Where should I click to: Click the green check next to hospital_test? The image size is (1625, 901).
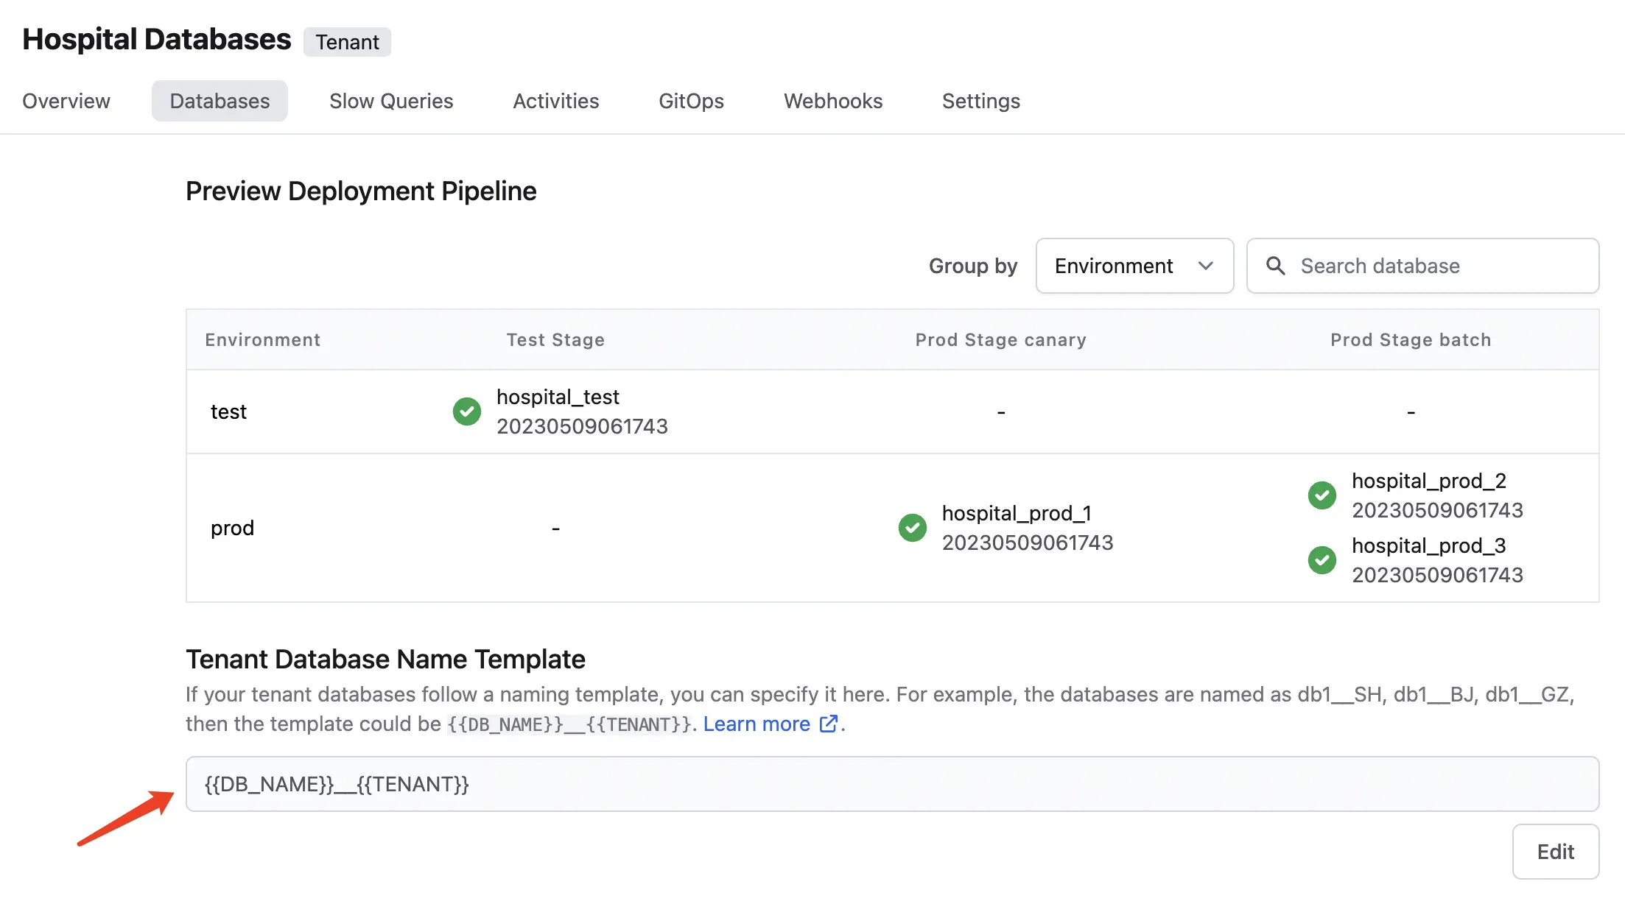(467, 411)
